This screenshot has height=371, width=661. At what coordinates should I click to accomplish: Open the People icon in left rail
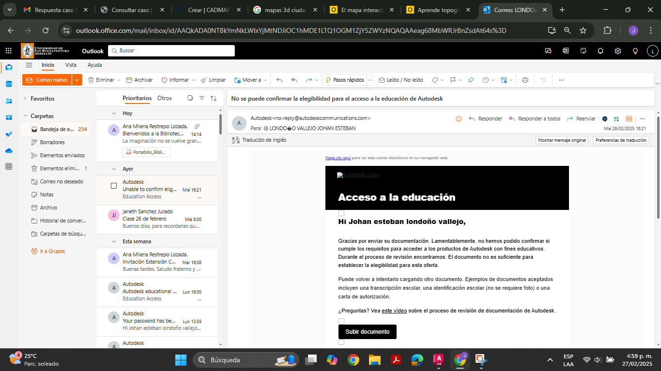9,101
